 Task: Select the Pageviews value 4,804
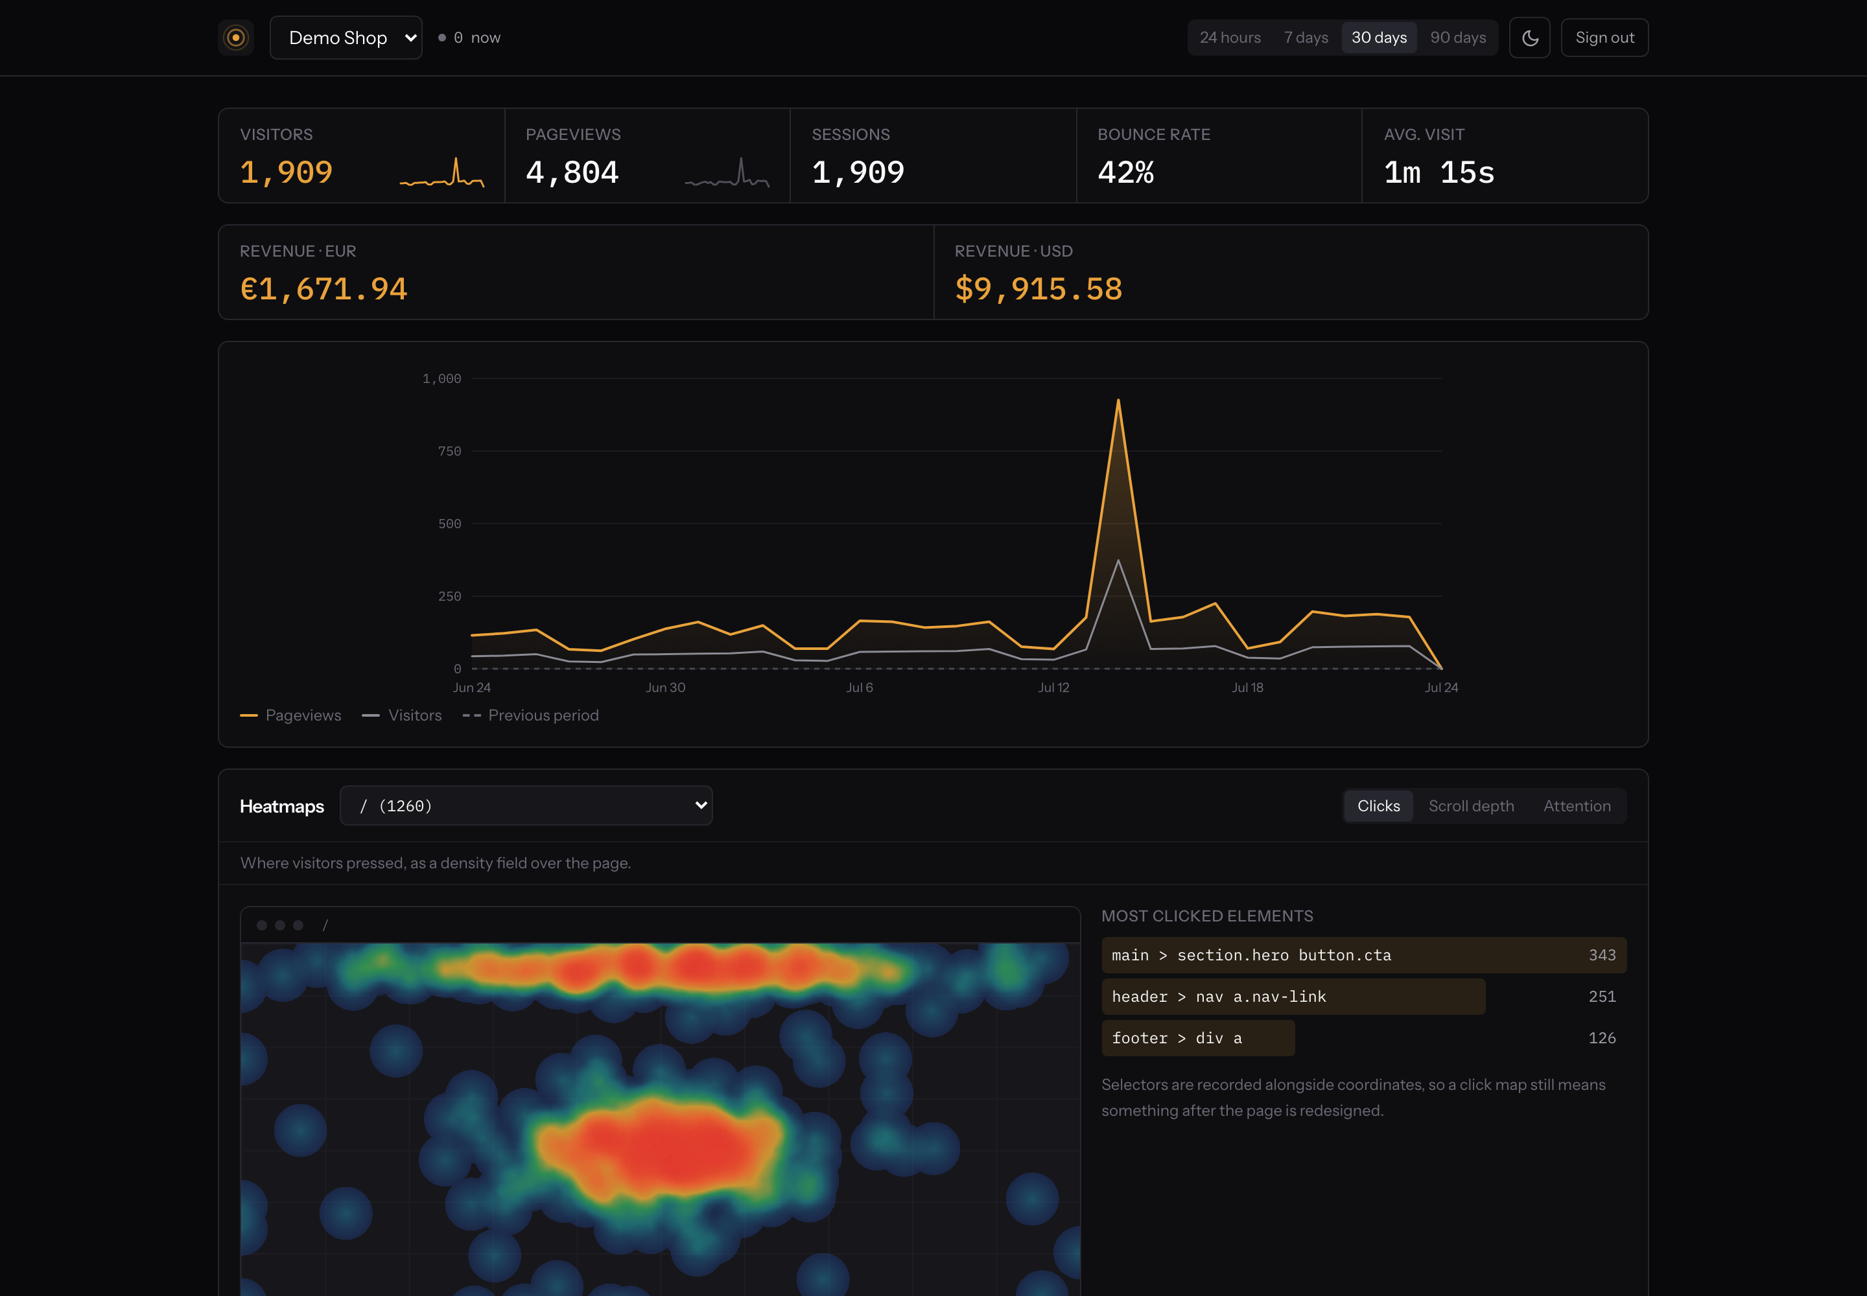pos(572,172)
